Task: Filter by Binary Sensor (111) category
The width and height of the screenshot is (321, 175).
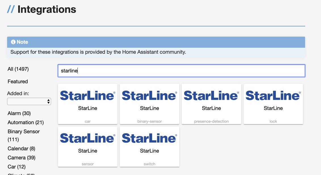Action: pyautogui.click(x=24, y=136)
